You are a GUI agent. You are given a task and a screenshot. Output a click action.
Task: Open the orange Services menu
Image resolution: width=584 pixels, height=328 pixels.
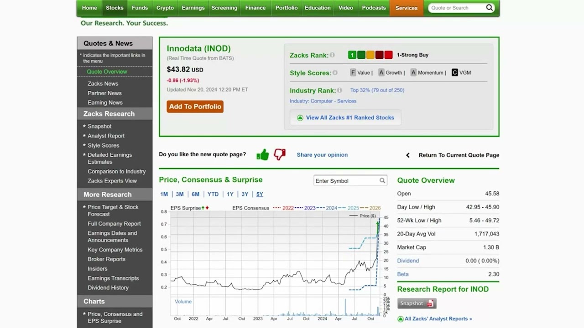[407, 8]
